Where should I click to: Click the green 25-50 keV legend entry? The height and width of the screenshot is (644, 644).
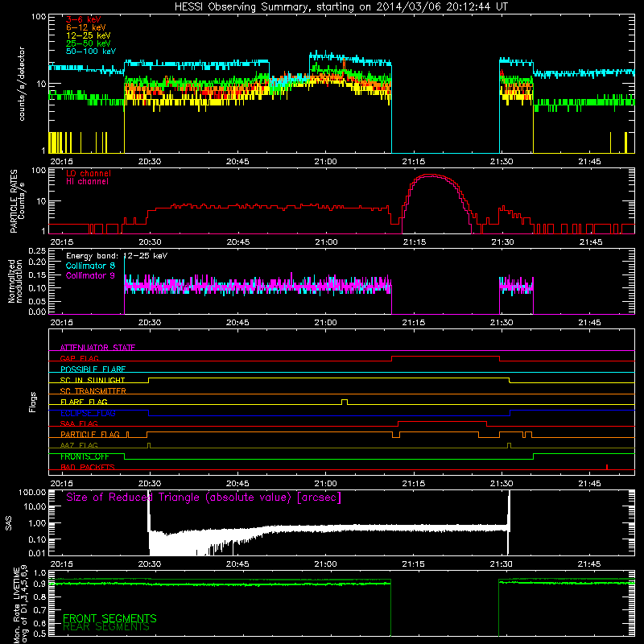pos(89,43)
